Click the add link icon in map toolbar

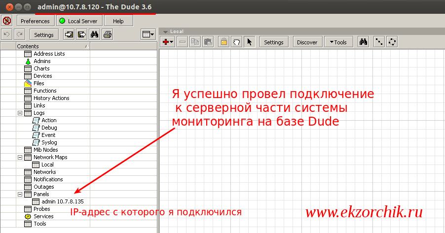(x=379, y=42)
